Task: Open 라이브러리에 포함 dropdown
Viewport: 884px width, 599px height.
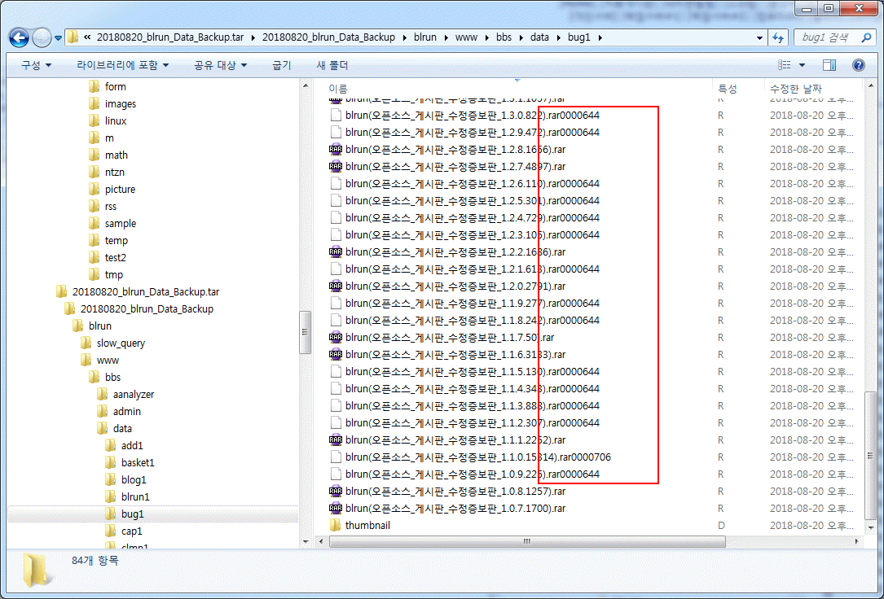Action: tap(123, 65)
